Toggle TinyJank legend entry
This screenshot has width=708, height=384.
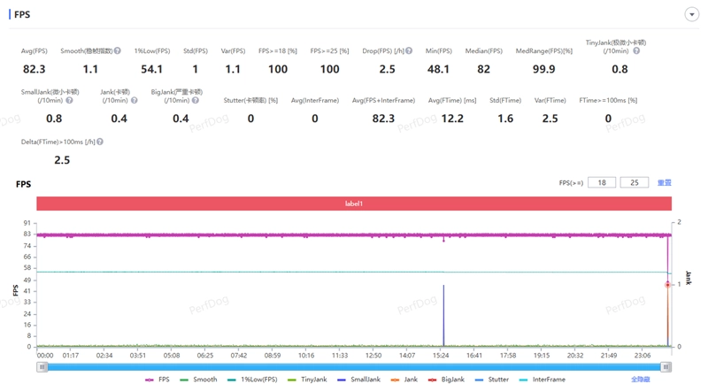click(307, 380)
